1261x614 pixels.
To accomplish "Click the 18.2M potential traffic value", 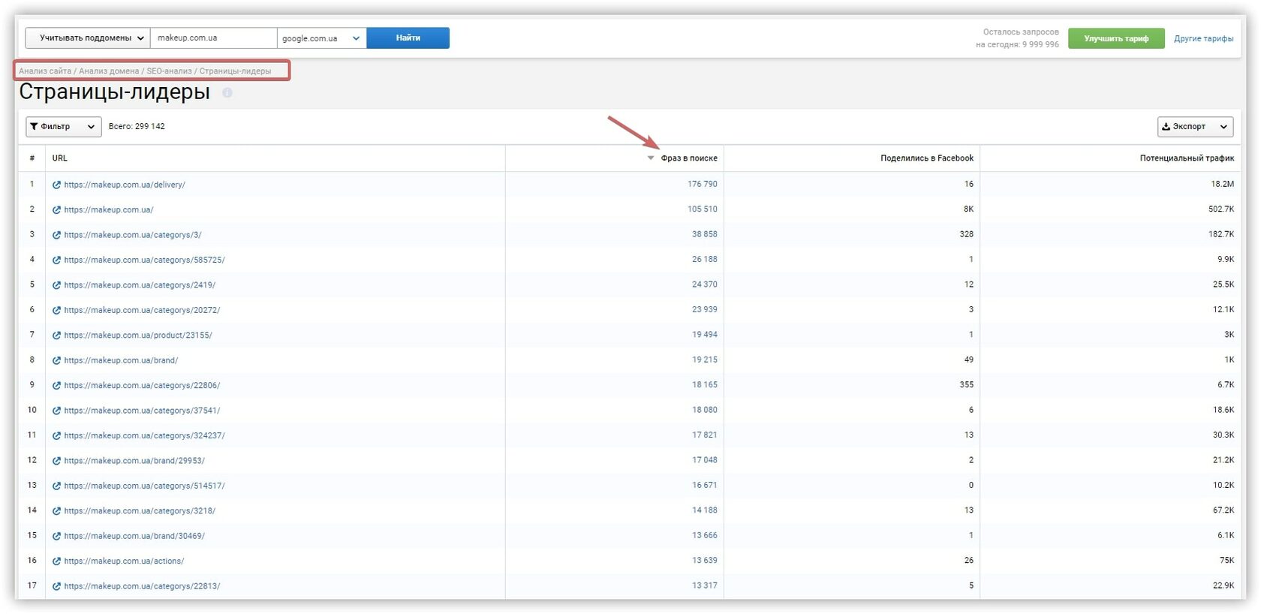I will [1222, 184].
